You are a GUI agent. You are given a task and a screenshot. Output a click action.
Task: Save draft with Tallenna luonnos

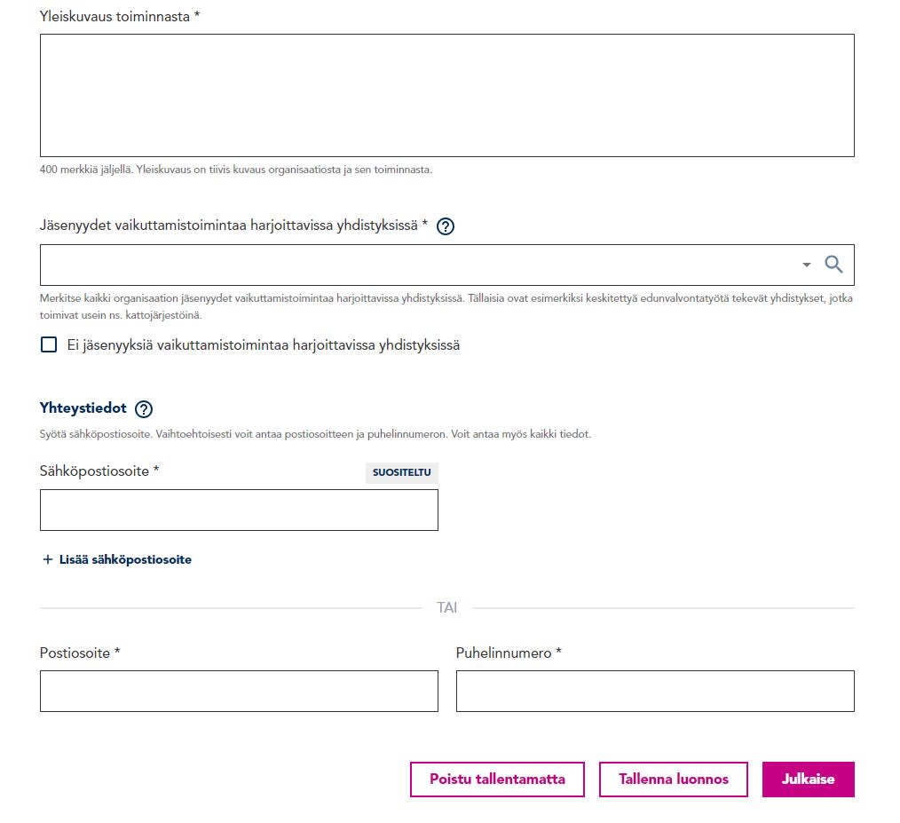pyautogui.click(x=674, y=779)
